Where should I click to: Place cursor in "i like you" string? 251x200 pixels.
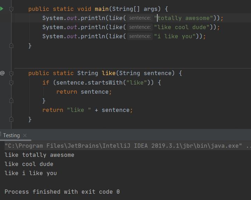pos(175,36)
